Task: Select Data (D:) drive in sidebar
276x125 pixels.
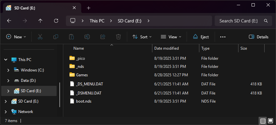Action: pos(28,81)
